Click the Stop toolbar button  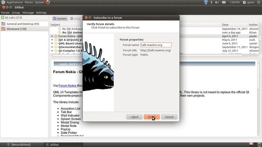[75, 18]
